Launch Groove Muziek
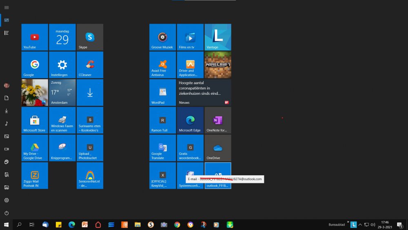Screen dimensions: 408x230 [162, 37]
